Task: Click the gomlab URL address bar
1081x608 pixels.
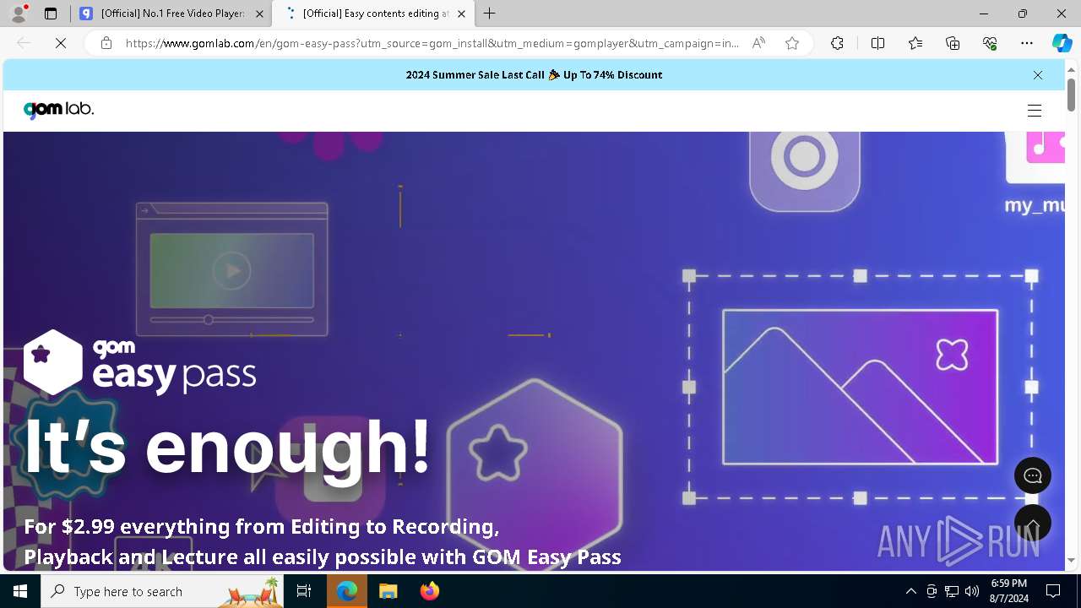Action: 432,43
